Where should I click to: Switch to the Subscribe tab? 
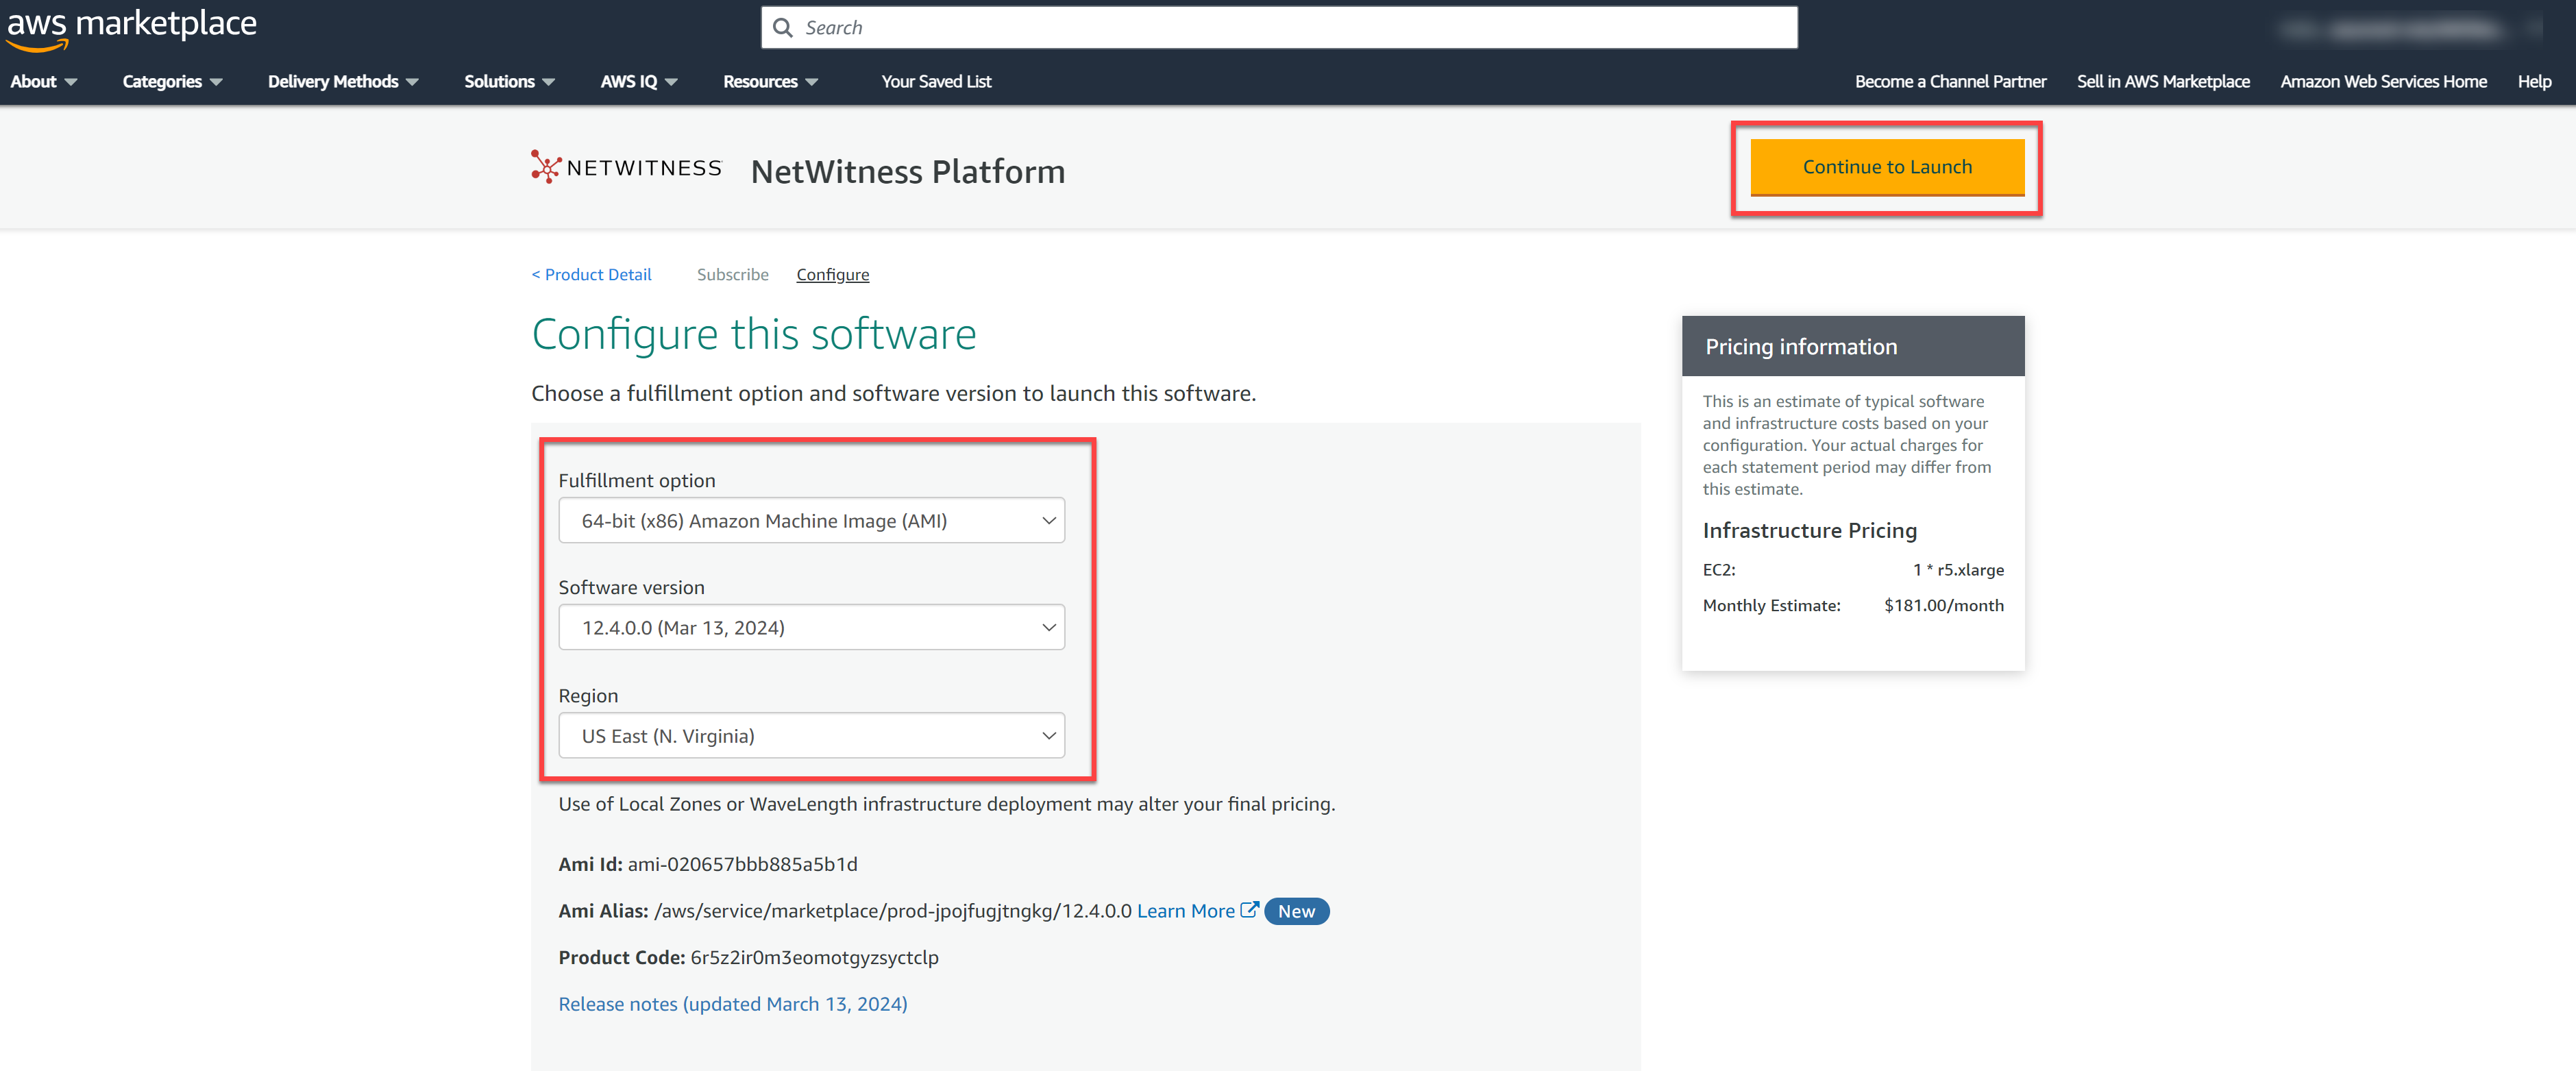[733, 274]
